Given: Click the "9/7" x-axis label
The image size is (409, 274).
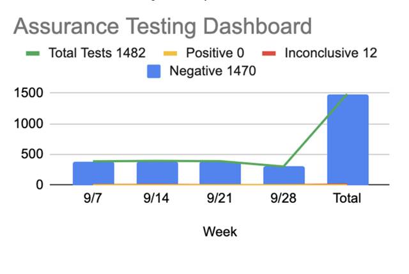Looking at the screenshot, I should point(93,198).
